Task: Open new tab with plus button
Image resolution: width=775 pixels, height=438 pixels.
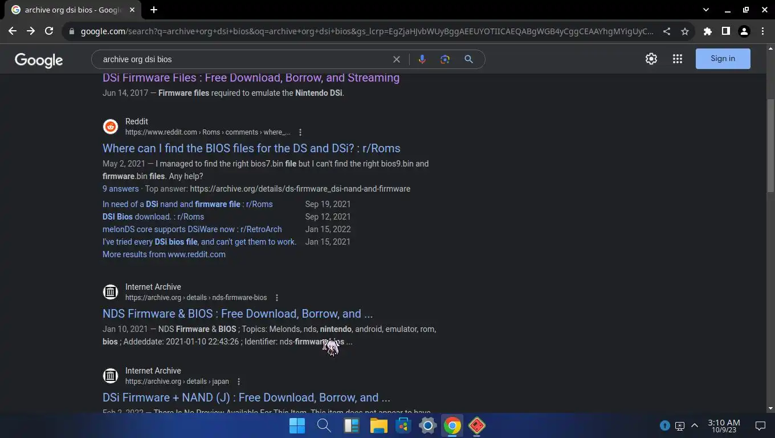Action: click(154, 10)
